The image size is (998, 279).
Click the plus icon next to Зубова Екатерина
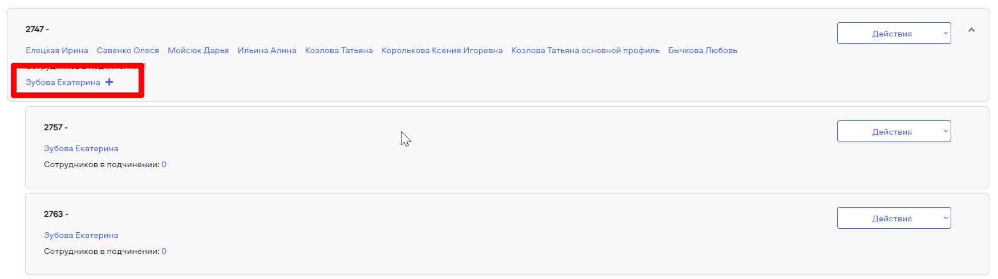[109, 82]
